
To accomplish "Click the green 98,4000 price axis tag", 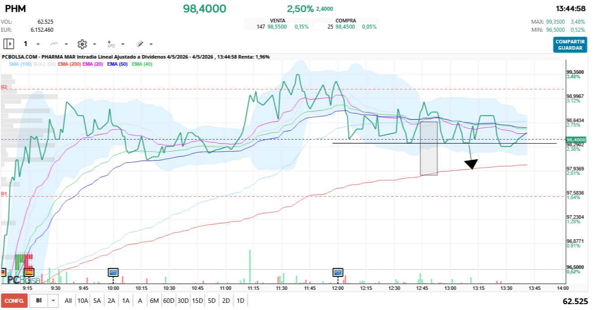I will [576, 140].
